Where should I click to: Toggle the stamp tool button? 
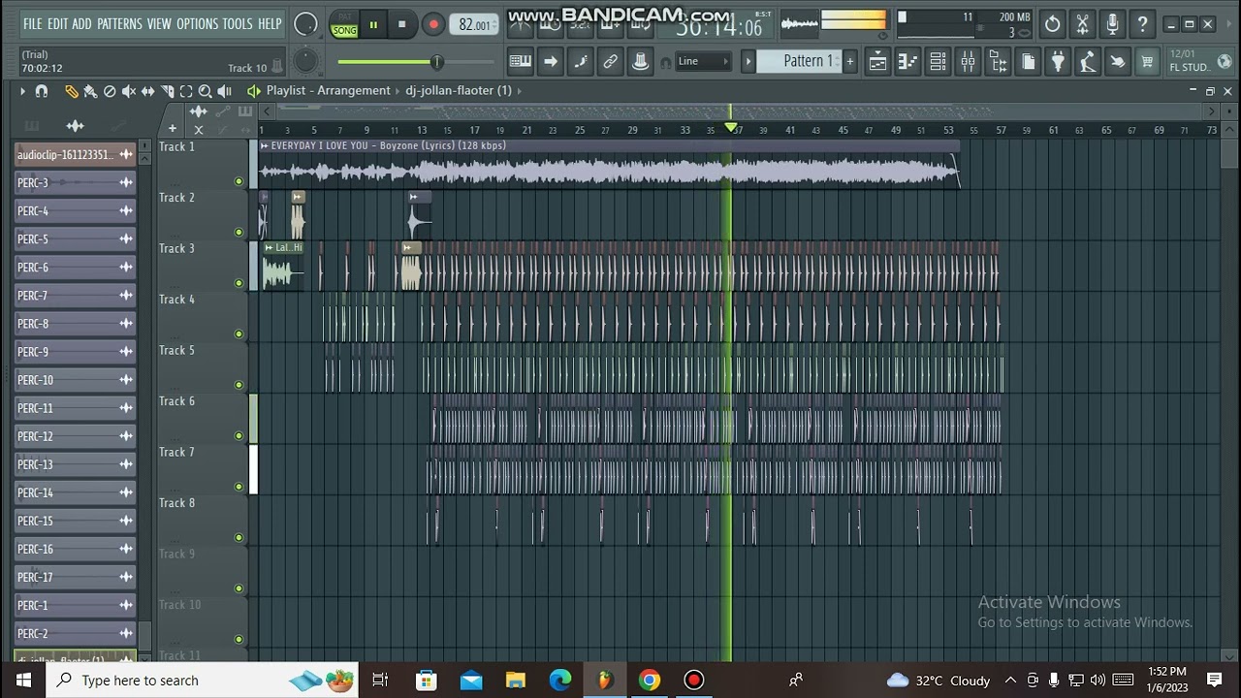coord(640,62)
